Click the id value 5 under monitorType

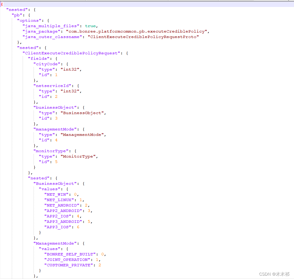(x=56, y=162)
